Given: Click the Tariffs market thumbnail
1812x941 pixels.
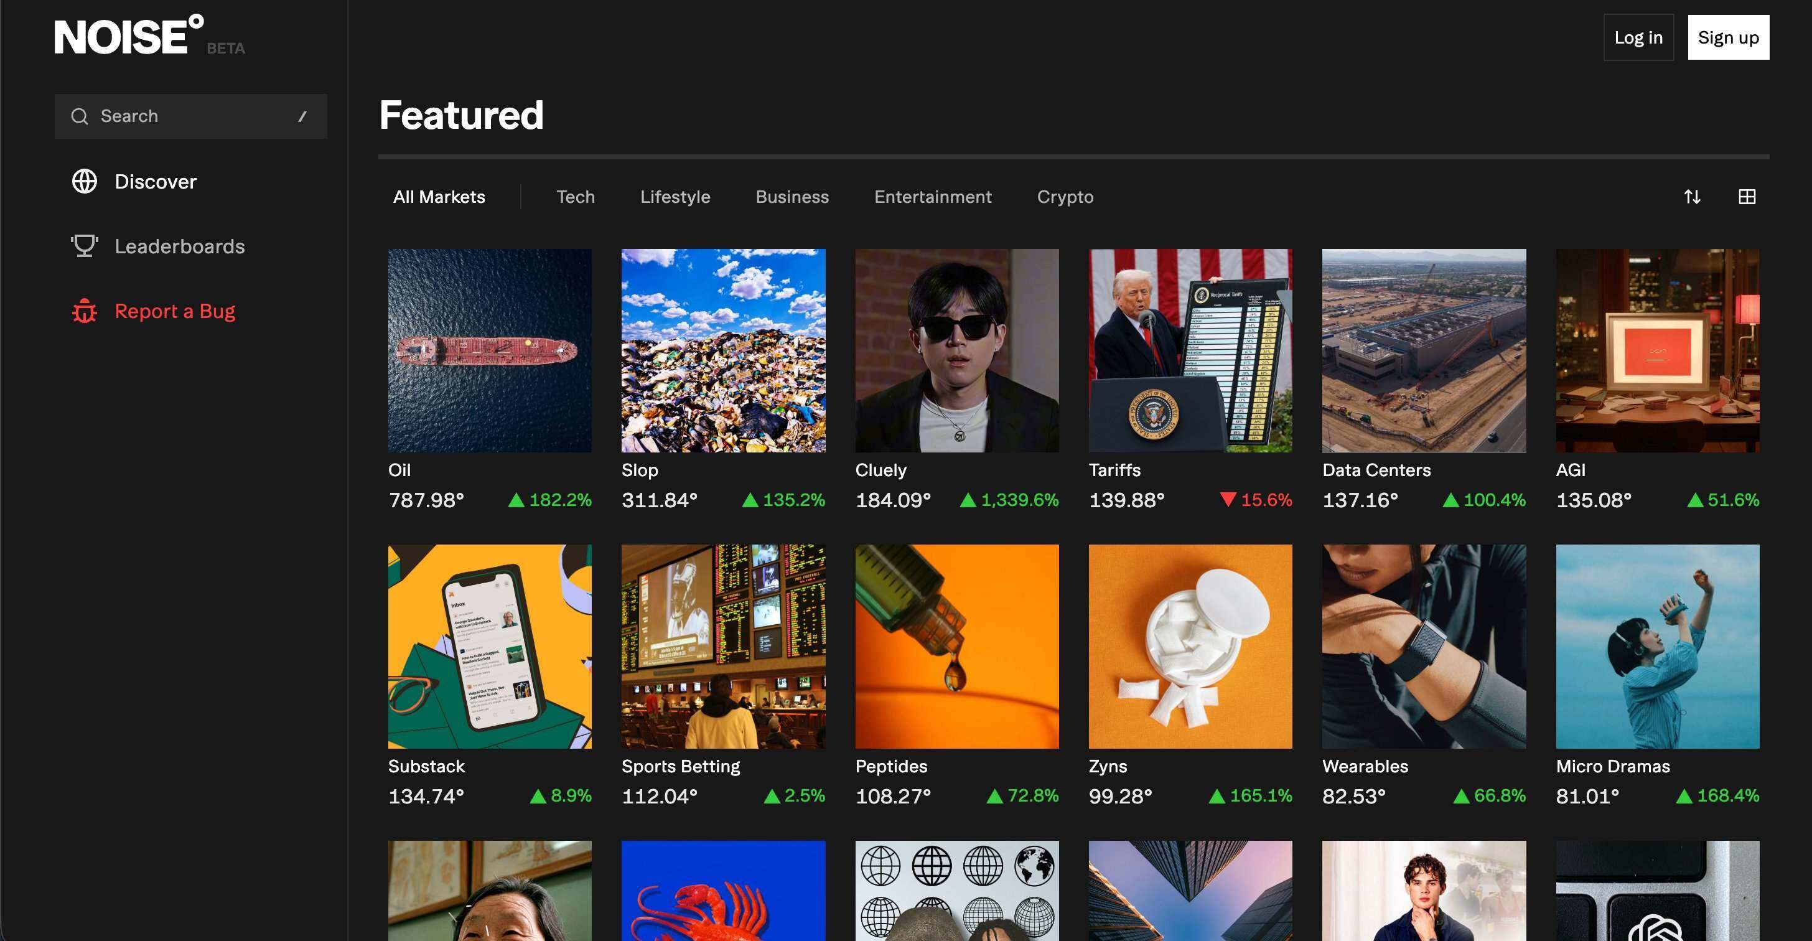Looking at the screenshot, I should (1190, 350).
